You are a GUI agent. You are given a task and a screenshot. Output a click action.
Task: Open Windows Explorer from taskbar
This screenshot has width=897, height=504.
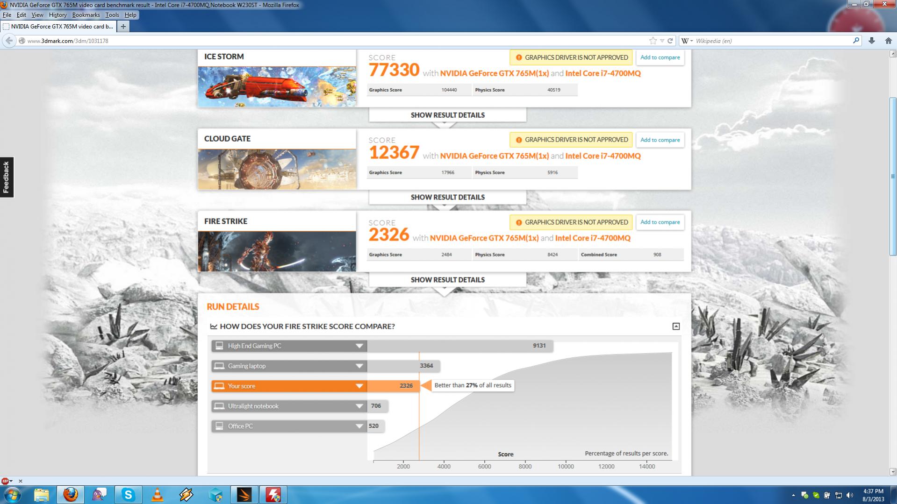(41, 495)
